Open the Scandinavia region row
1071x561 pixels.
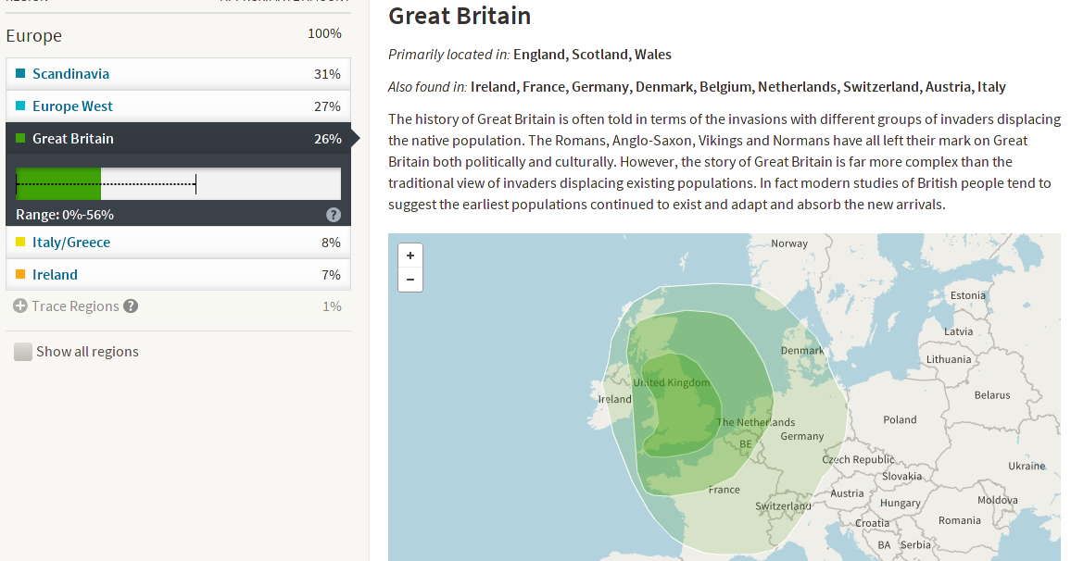pos(178,74)
